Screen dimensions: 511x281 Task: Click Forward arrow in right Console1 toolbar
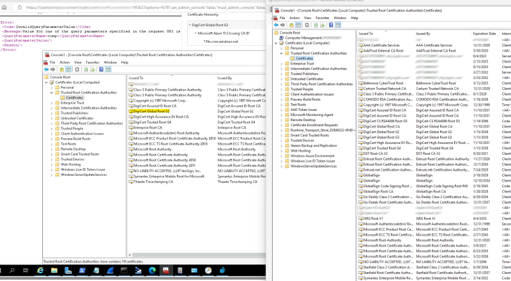point(282,25)
